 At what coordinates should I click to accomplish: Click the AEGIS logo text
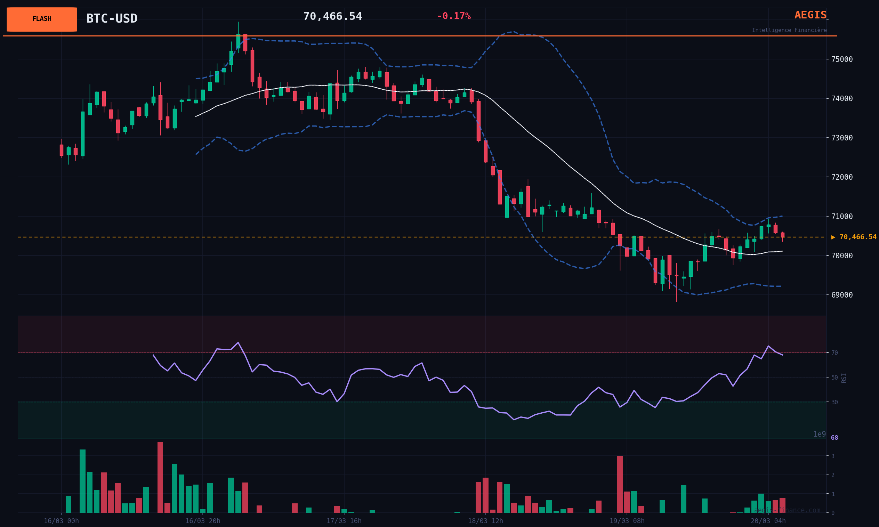(x=810, y=15)
